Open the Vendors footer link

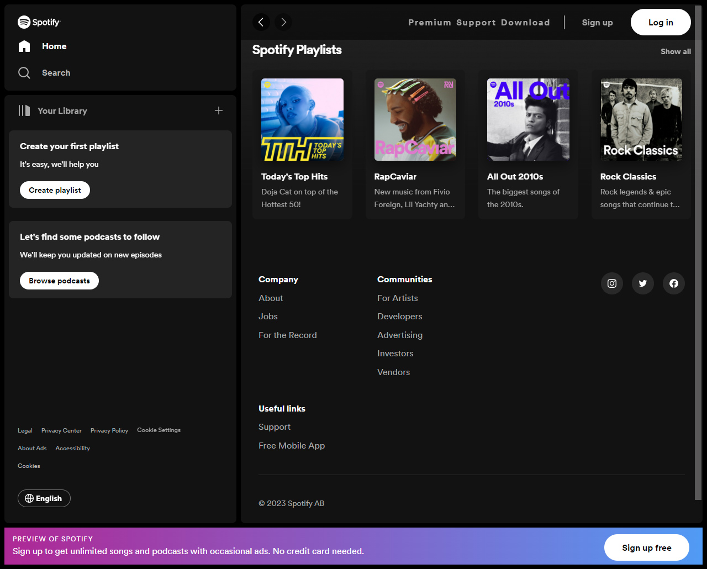coord(394,372)
